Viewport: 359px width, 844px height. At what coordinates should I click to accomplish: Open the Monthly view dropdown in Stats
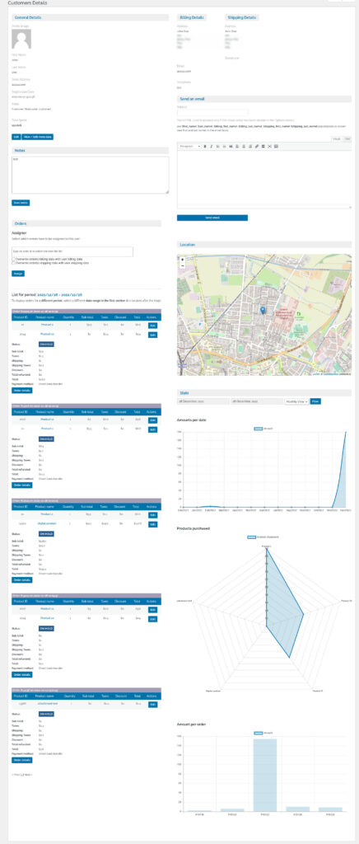pos(297,401)
